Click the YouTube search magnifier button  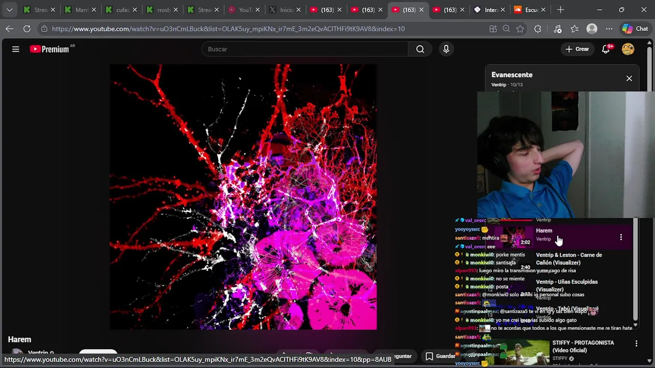point(420,49)
